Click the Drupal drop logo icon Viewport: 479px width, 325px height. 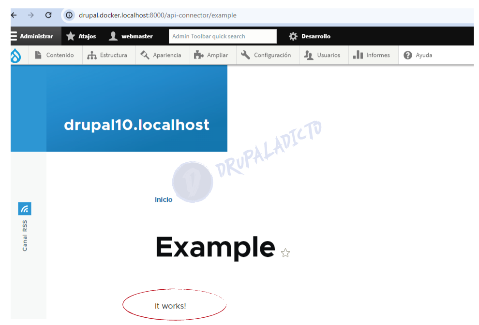[16, 56]
